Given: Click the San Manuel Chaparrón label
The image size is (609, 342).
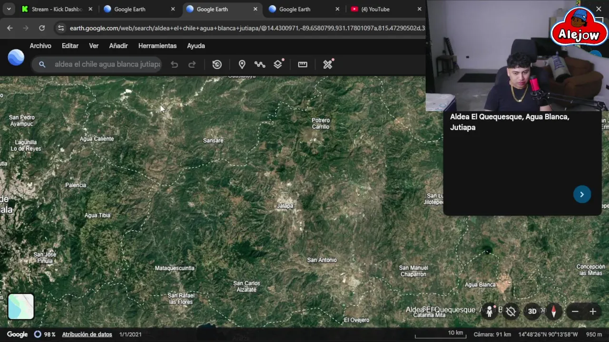Looking at the screenshot, I should pyautogui.click(x=413, y=271).
